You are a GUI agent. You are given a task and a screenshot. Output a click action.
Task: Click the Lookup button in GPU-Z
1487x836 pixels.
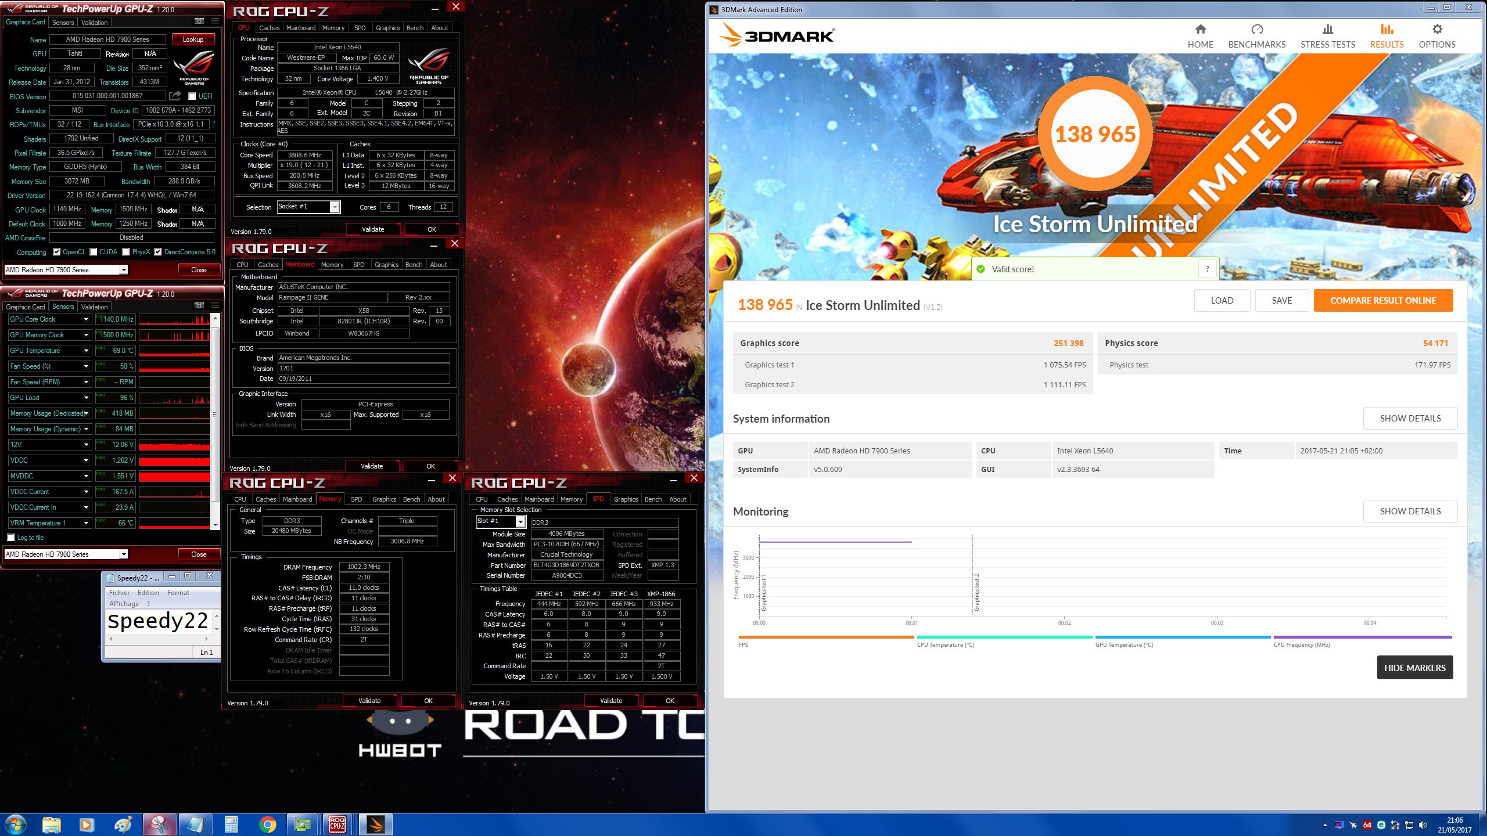point(193,39)
